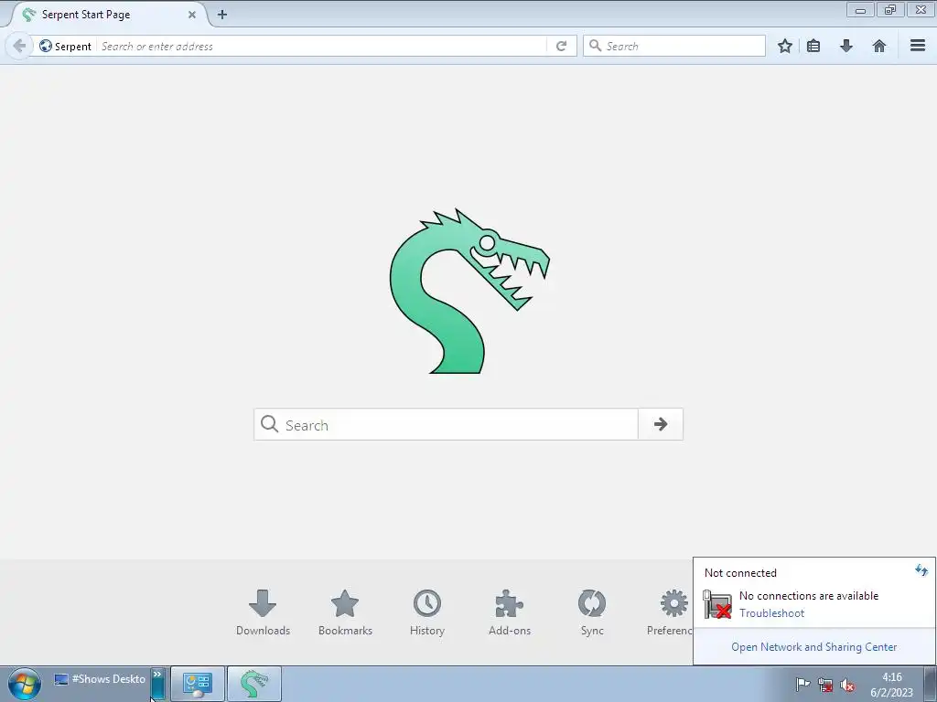Restore down the browser window
The height and width of the screenshot is (702, 937).
(890, 10)
